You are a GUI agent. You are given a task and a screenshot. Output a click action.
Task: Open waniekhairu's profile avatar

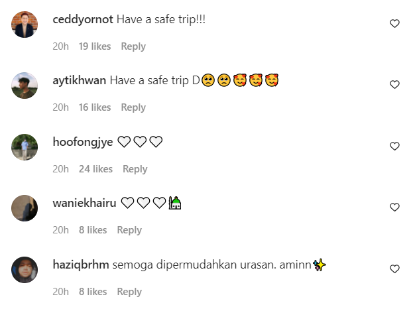pyautogui.click(x=25, y=208)
